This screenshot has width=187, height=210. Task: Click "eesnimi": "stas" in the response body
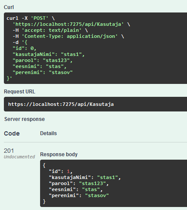(x=76, y=189)
